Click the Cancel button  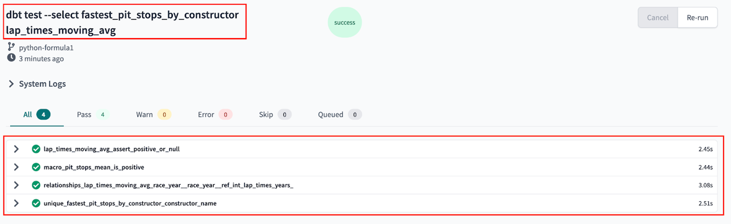(657, 17)
